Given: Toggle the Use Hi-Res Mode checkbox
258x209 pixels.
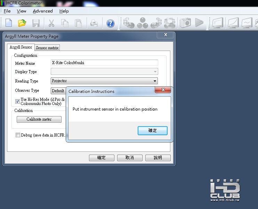Looking at the screenshot, I should 17,102.
